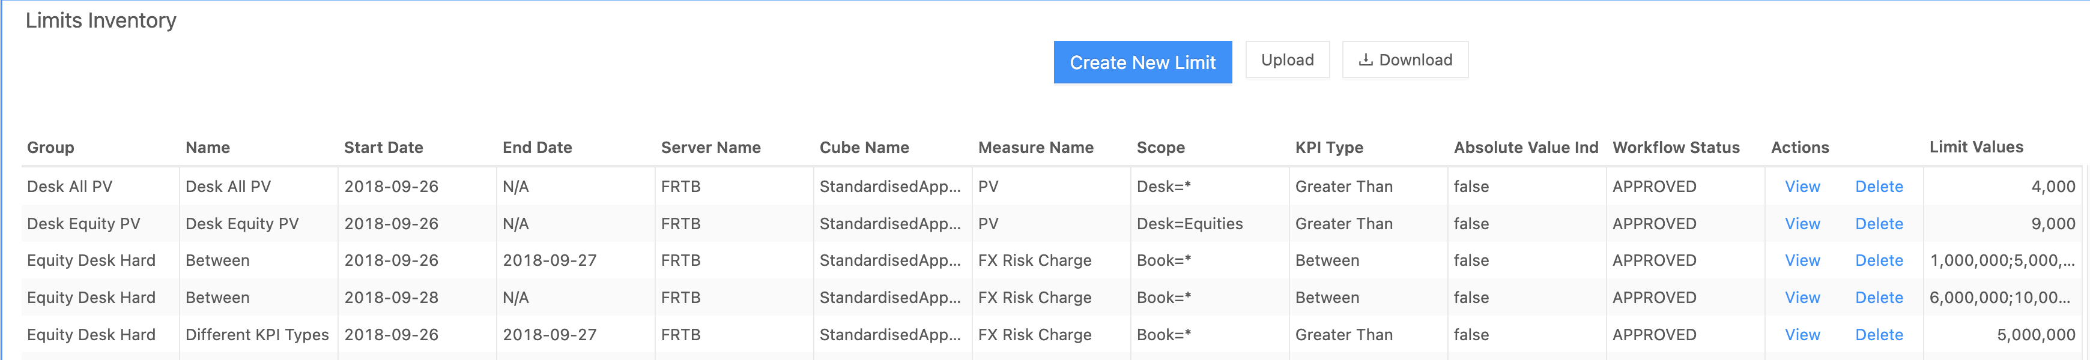Click the Create New Limit button
2090x360 pixels.
tap(1142, 62)
